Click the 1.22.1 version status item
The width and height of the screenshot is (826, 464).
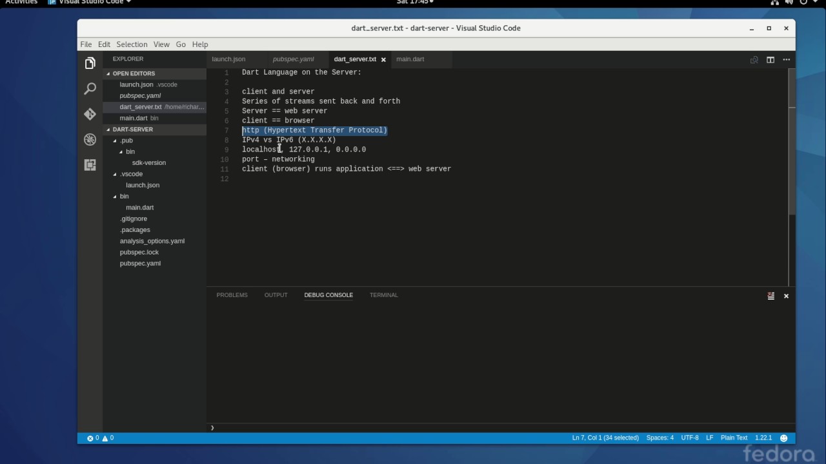tap(763, 438)
